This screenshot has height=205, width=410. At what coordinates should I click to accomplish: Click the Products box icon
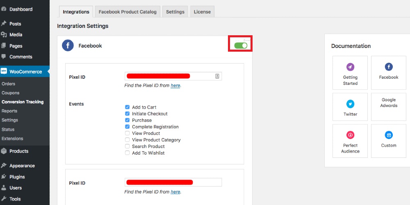4,151
